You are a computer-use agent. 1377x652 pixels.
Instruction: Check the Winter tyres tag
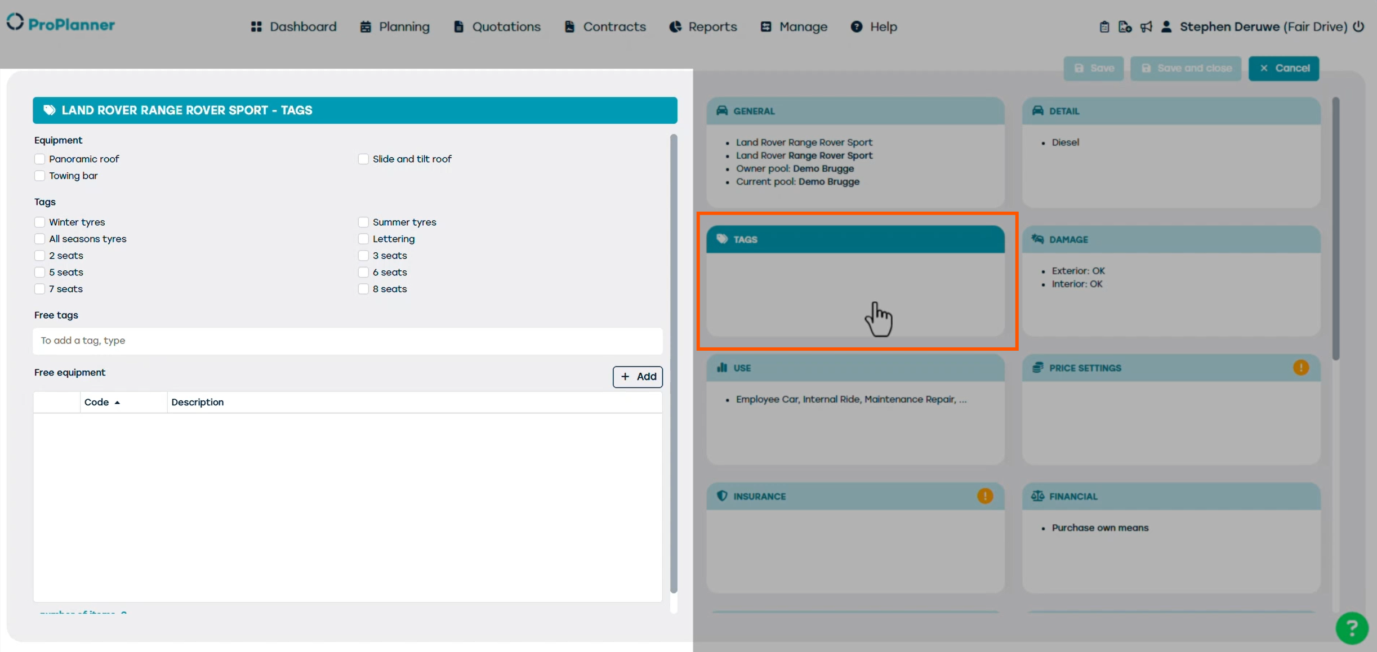pyautogui.click(x=39, y=222)
